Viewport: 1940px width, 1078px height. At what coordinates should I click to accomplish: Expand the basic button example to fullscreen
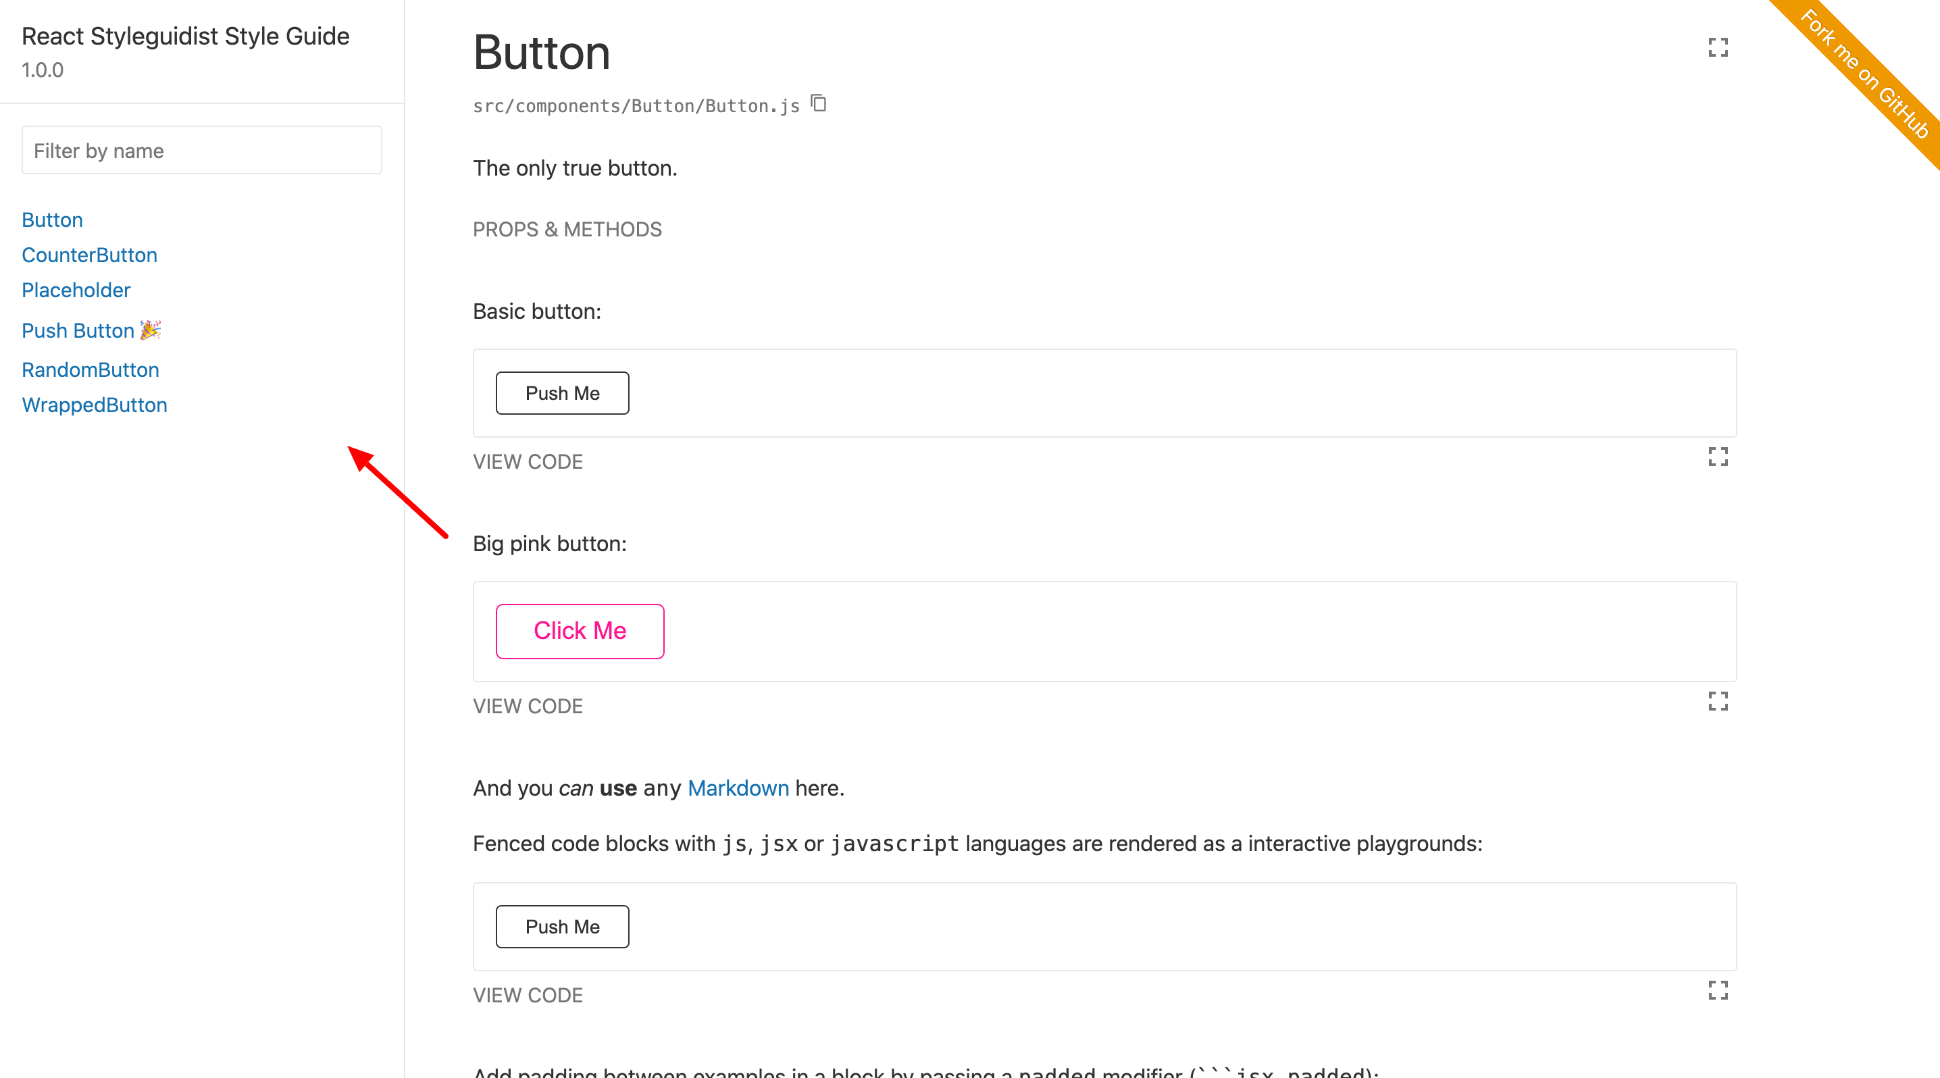(1718, 456)
